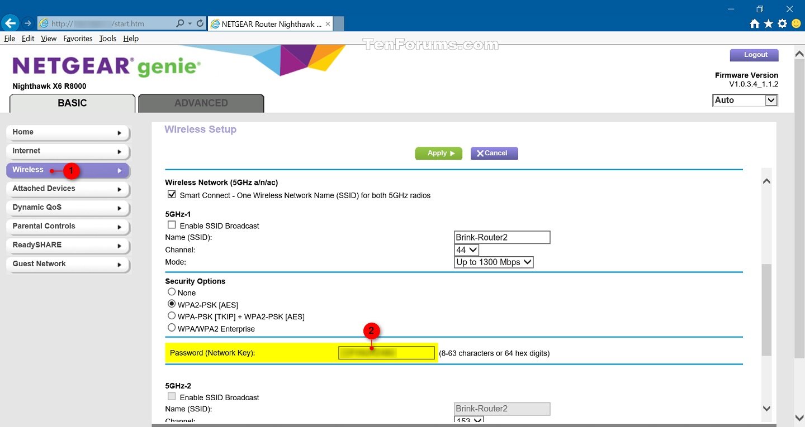Open Parental Controls in sidebar
The width and height of the screenshot is (805, 427).
(x=68, y=227)
